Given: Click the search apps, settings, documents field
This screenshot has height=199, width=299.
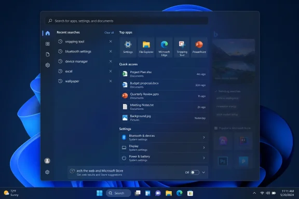Looking at the screenshot, I should [127, 21].
